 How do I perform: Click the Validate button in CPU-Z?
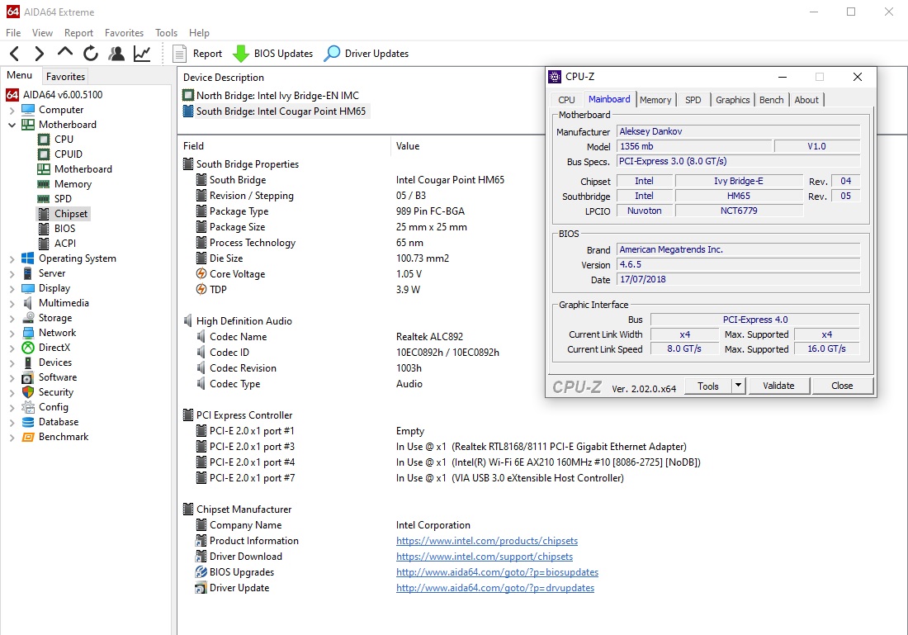(779, 386)
